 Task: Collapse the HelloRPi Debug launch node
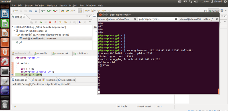click(x=12, y=27)
